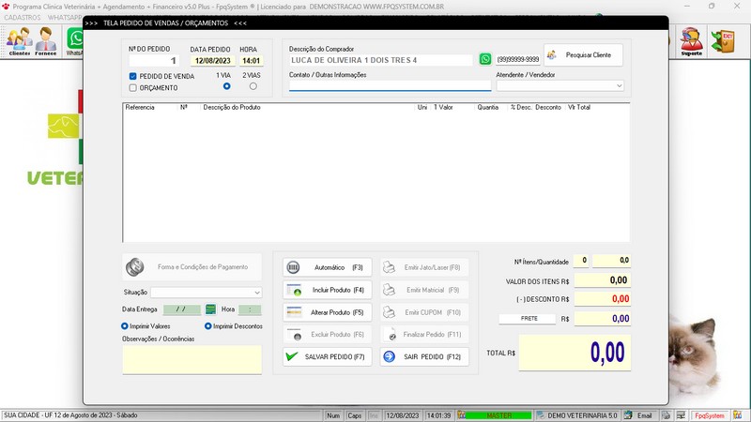Check the Pedido de Venda checkbox
Screen dimensions: 751x422
pyautogui.click(x=132, y=76)
